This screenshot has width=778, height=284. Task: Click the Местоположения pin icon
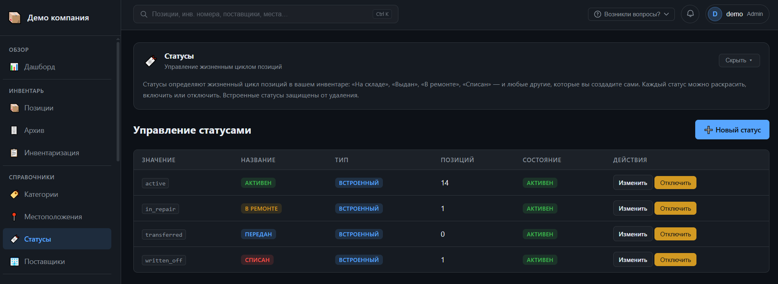(14, 217)
